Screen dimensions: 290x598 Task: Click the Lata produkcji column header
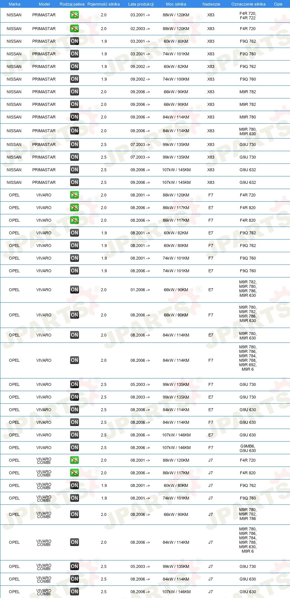pyautogui.click(x=141, y=4)
